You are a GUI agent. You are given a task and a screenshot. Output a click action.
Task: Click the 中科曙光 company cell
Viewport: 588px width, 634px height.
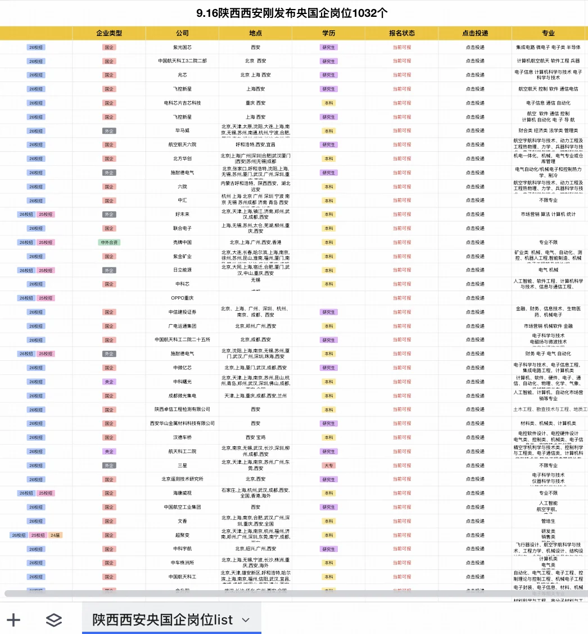pyautogui.click(x=182, y=382)
